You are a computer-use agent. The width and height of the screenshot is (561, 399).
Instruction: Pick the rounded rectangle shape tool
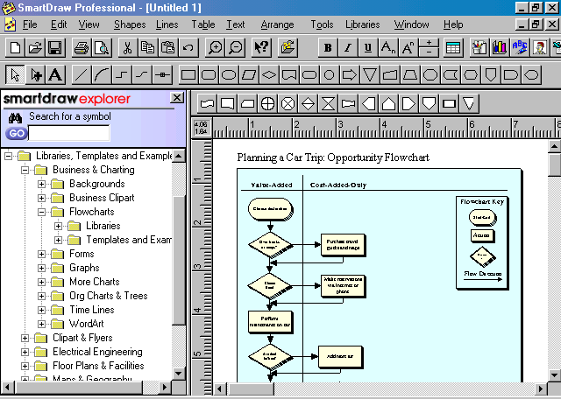tap(209, 75)
